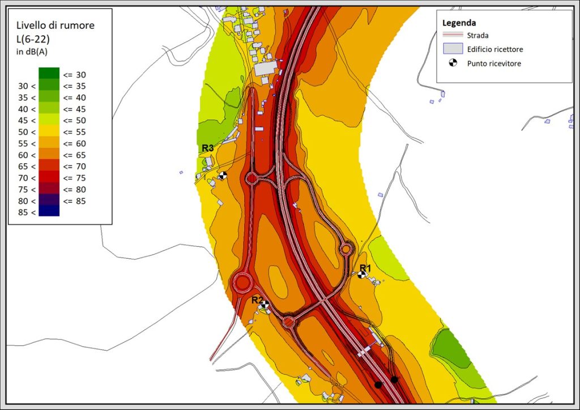Click the R2 receiver point marker
This screenshot has height=410, width=580.
click(x=265, y=304)
